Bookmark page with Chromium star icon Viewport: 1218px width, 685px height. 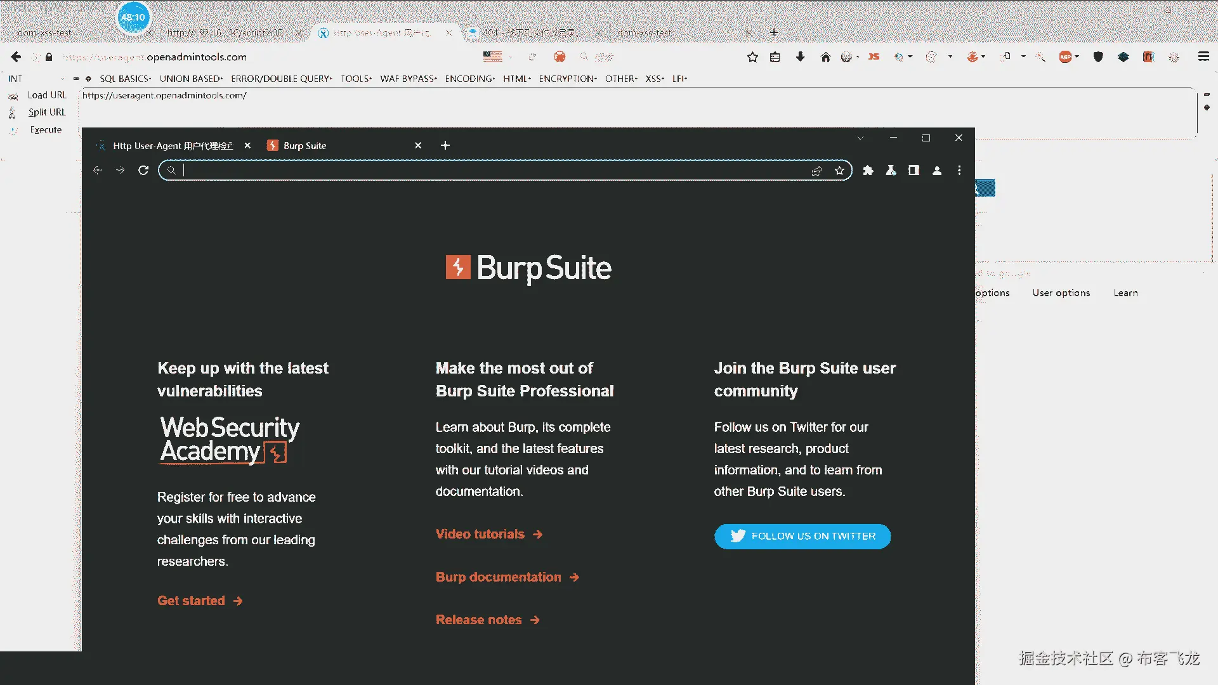tap(839, 171)
